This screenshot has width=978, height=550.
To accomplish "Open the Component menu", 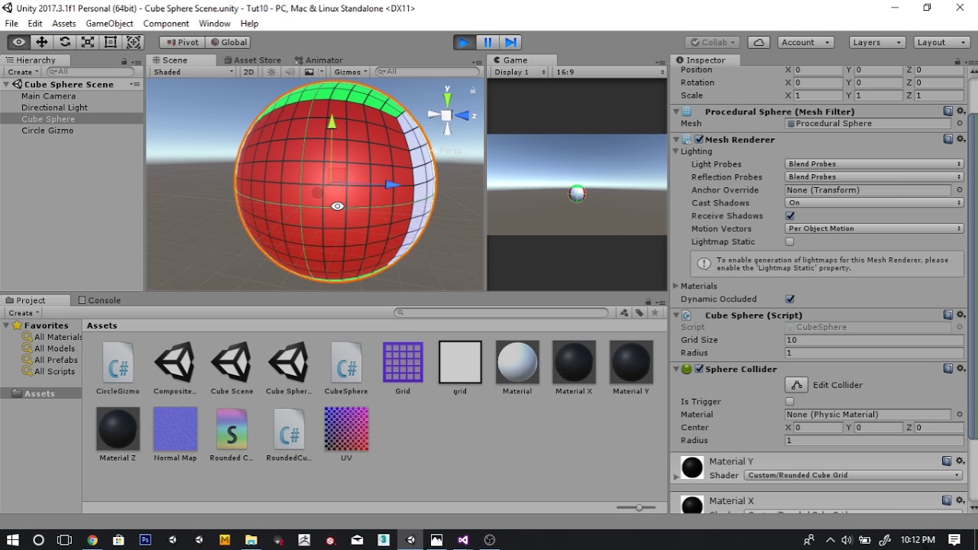I will (166, 24).
